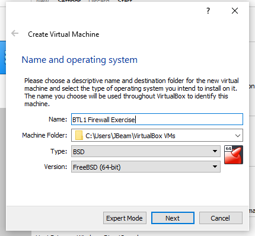This screenshot has height=236, width=255.
Task: Expand the Machine Folder dropdown chevron
Action: pos(238,136)
